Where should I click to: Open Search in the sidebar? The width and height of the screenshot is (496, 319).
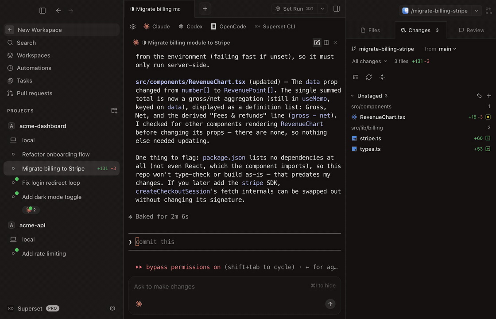click(x=62, y=43)
